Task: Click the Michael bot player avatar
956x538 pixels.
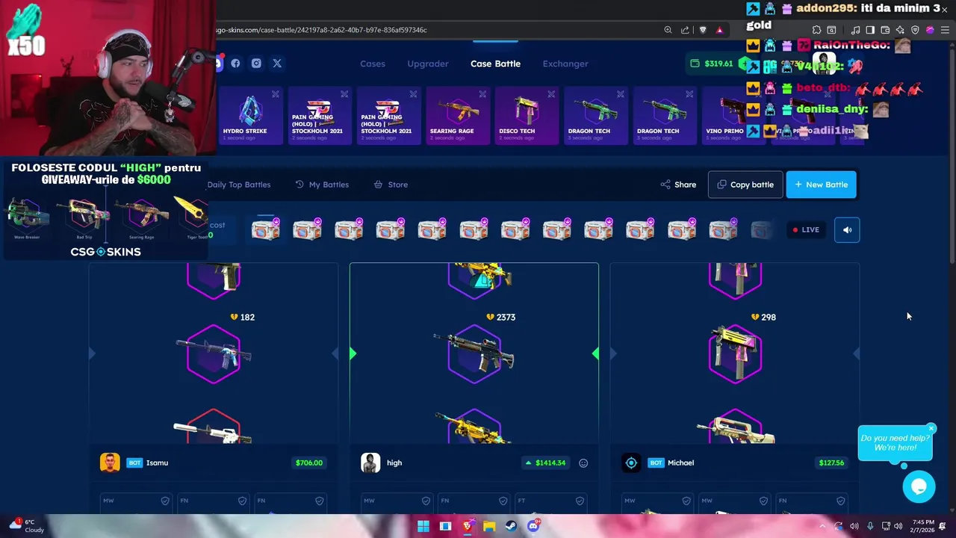Action: pyautogui.click(x=631, y=463)
